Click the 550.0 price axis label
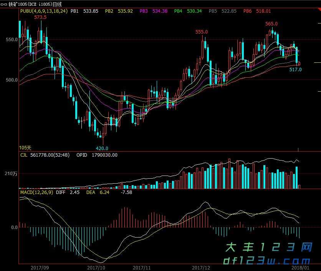 coord(12,40)
